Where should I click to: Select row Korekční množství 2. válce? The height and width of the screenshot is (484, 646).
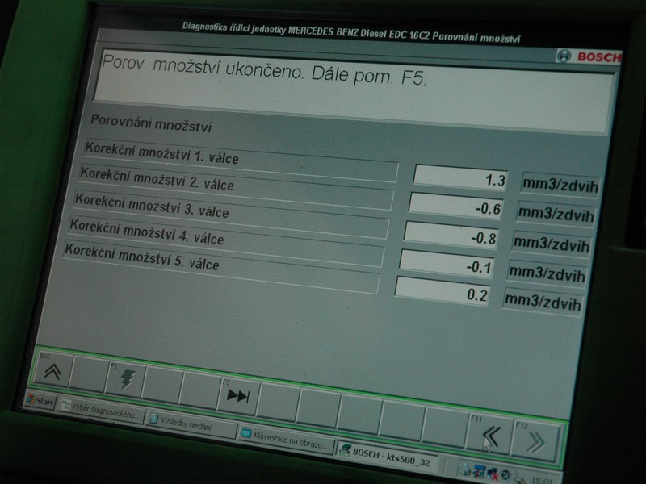tap(236, 186)
